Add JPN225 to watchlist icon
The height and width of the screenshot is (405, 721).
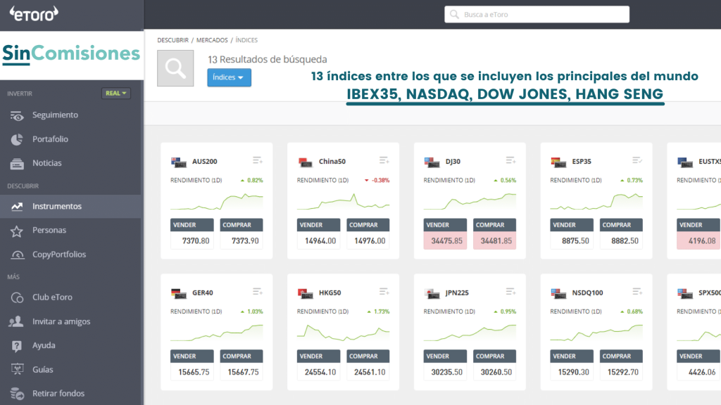(510, 292)
